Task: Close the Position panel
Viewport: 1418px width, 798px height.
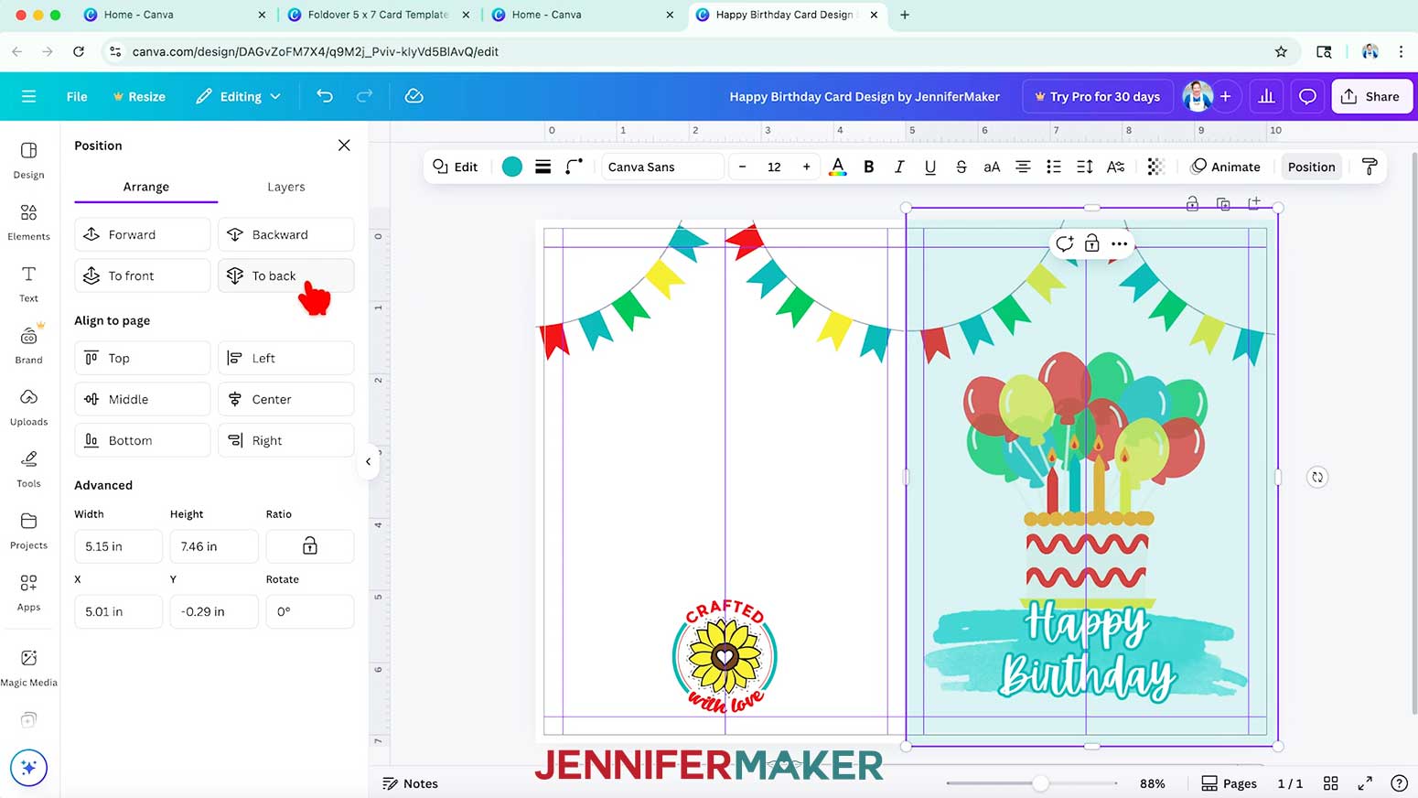Action: click(x=344, y=146)
